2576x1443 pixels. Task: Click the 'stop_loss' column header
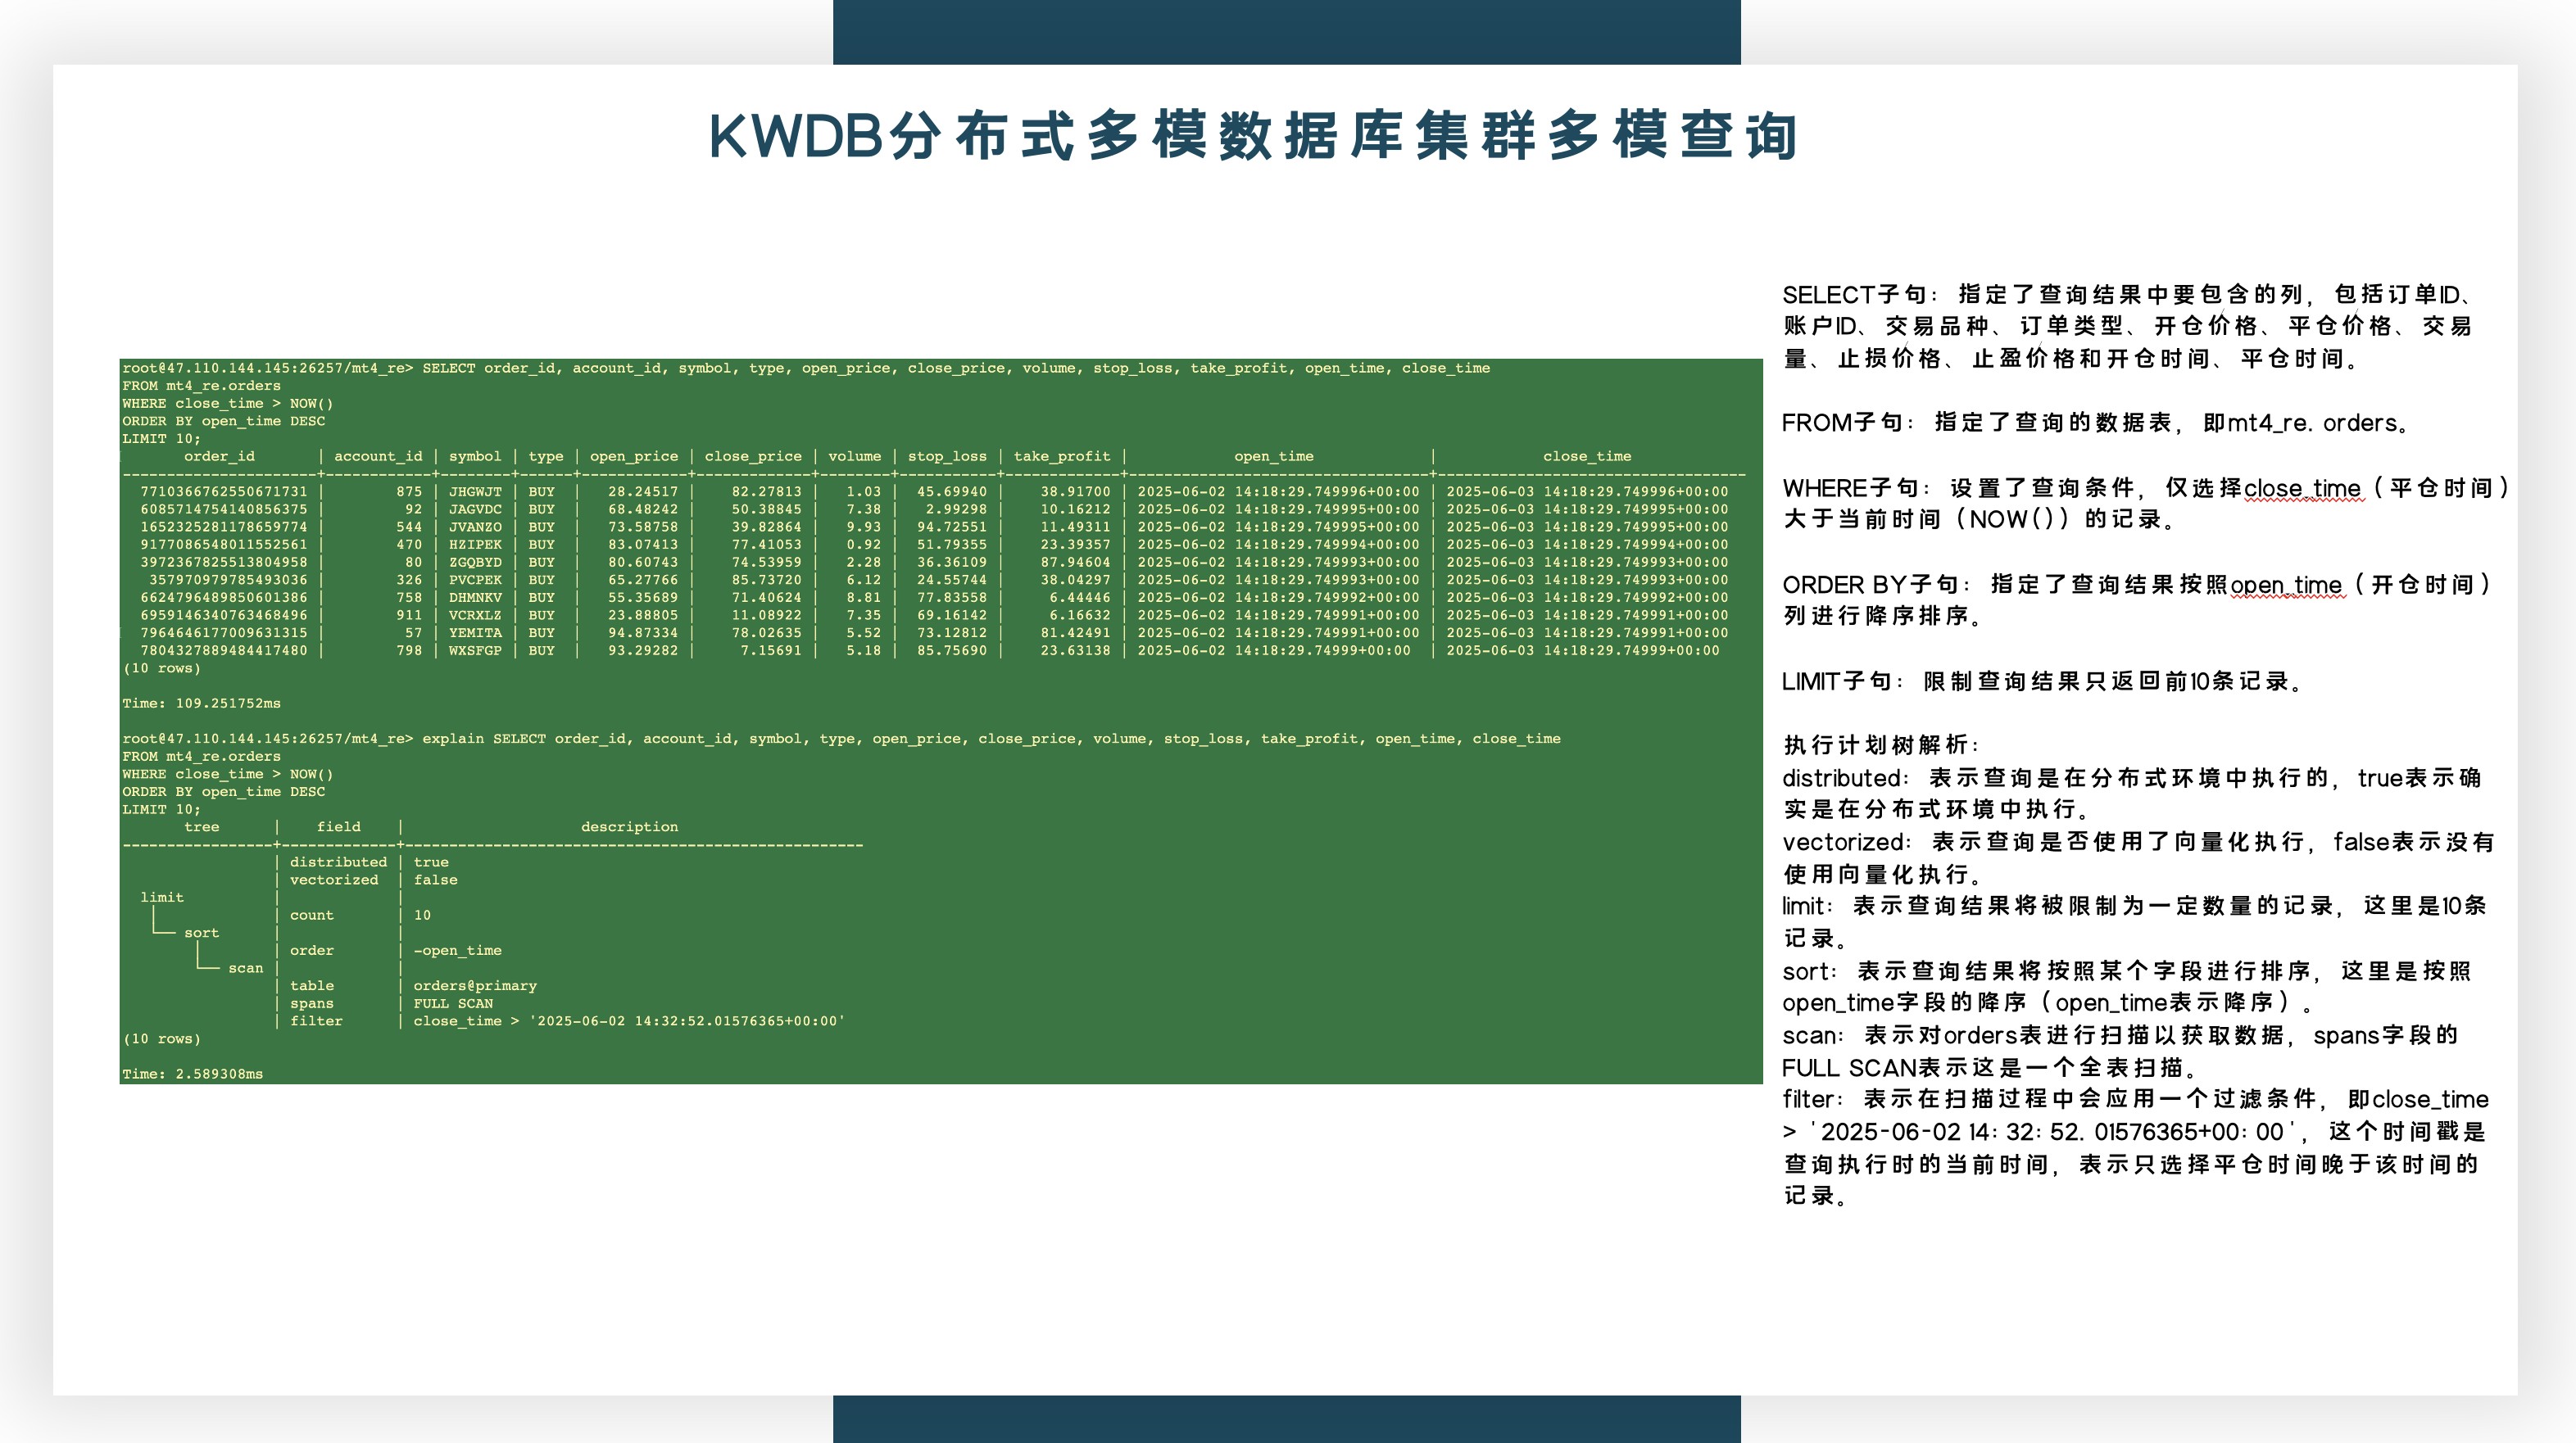click(947, 457)
